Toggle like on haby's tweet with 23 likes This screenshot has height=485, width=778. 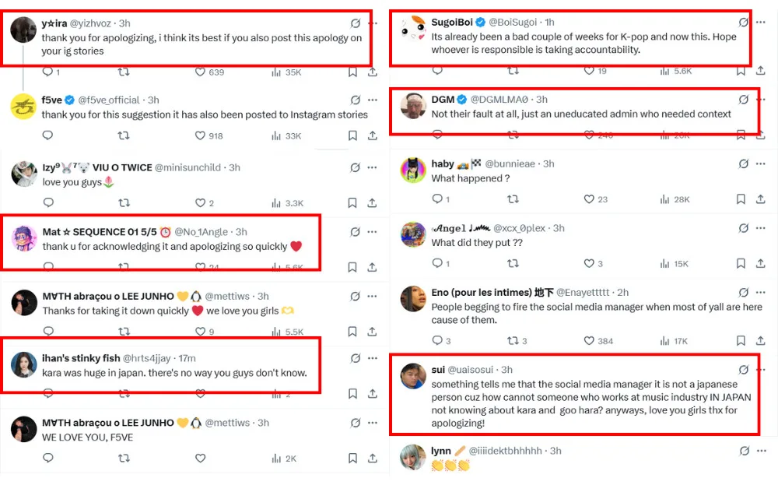[x=589, y=199]
